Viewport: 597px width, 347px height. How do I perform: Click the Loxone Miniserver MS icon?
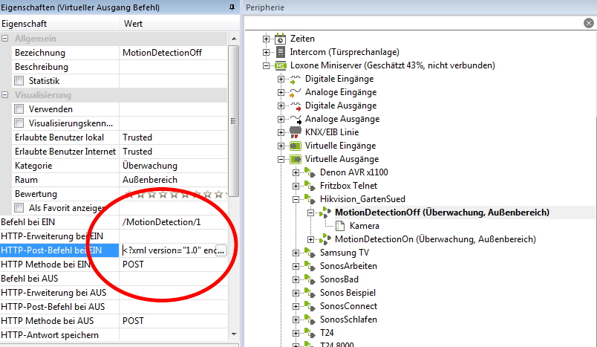coord(280,65)
